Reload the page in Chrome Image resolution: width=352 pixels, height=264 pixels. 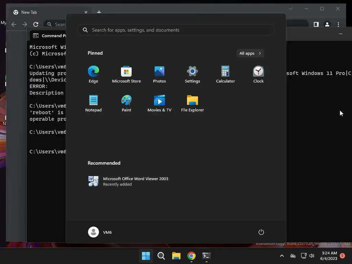(x=36, y=24)
